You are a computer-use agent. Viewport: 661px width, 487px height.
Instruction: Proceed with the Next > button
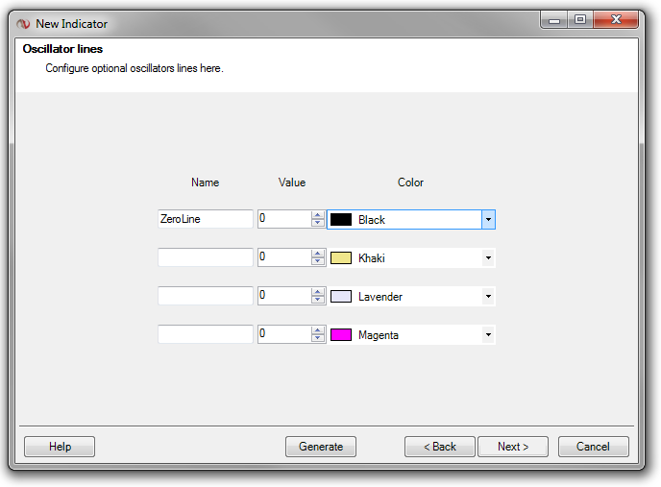(513, 447)
